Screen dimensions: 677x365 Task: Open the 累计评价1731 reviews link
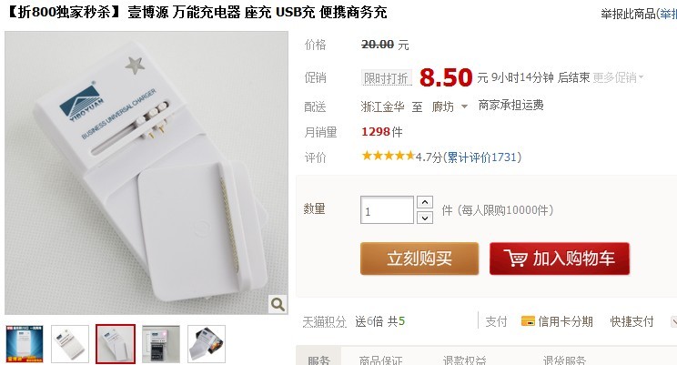pyautogui.click(x=482, y=157)
